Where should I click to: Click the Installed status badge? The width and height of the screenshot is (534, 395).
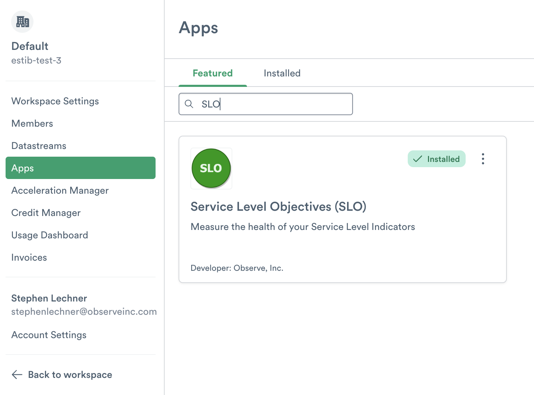(437, 159)
